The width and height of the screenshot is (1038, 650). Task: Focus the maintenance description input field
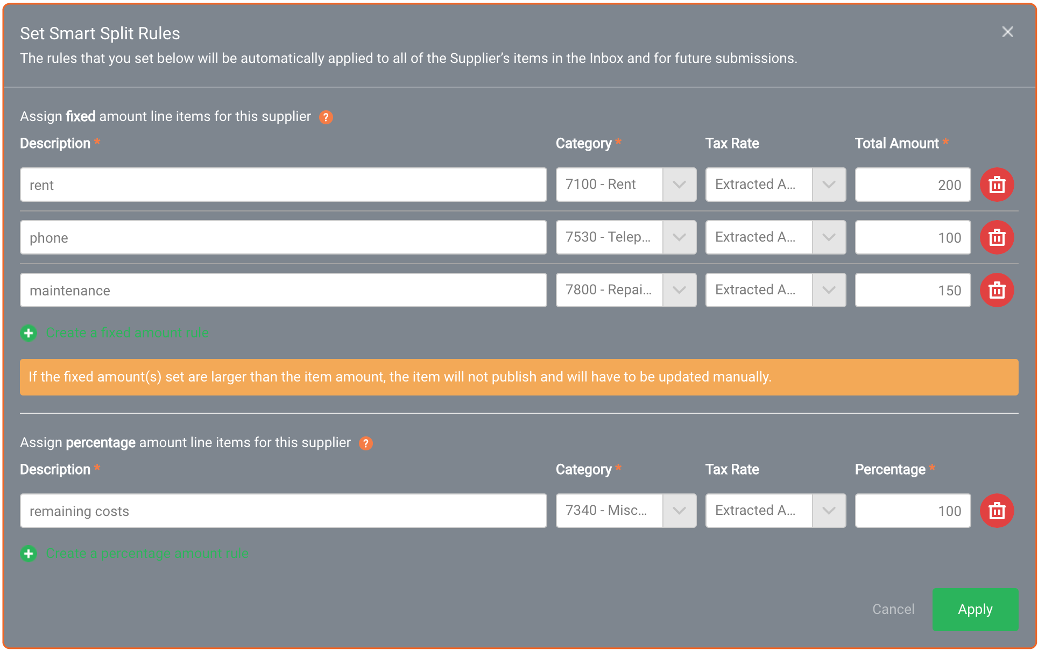(284, 290)
